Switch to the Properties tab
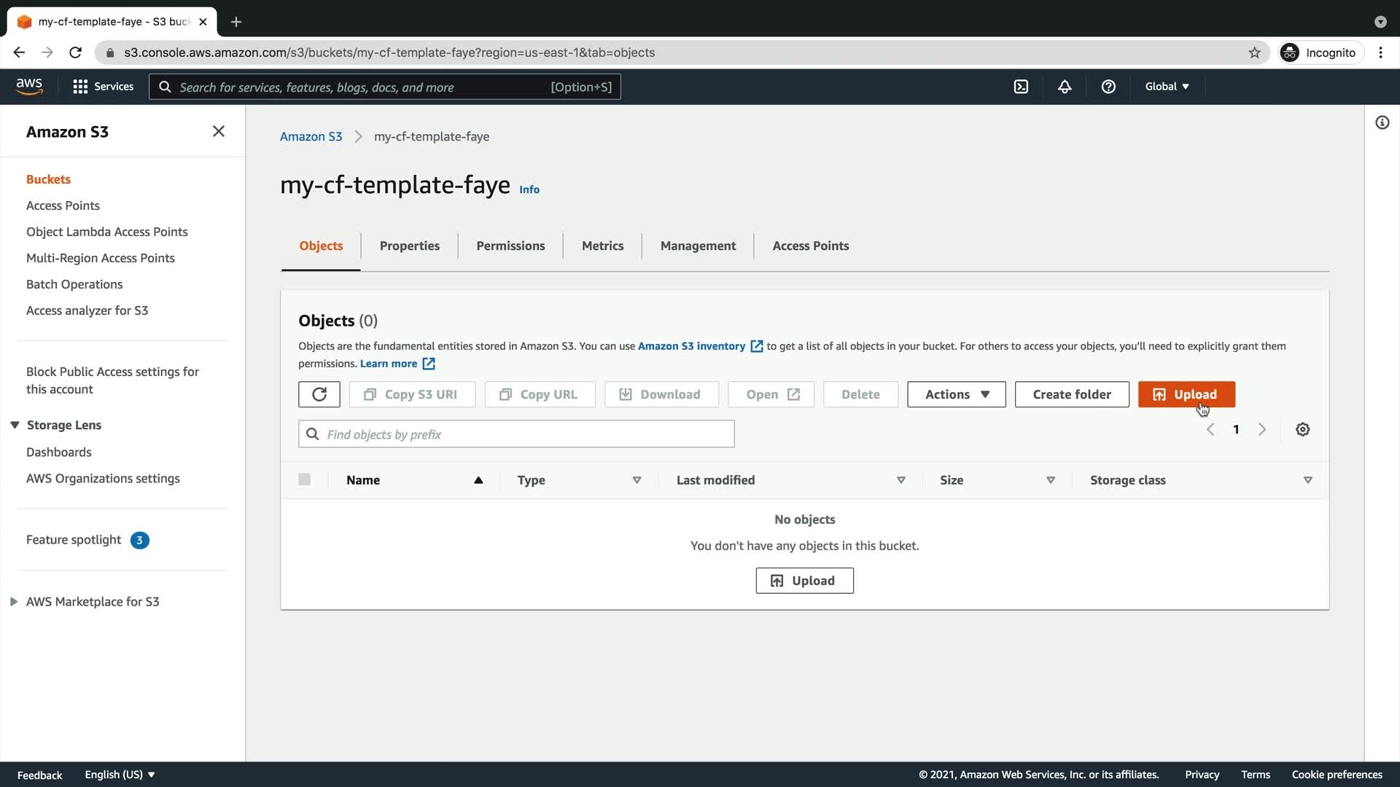The height and width of the screenshot is (787, 1400). (409, 246)
